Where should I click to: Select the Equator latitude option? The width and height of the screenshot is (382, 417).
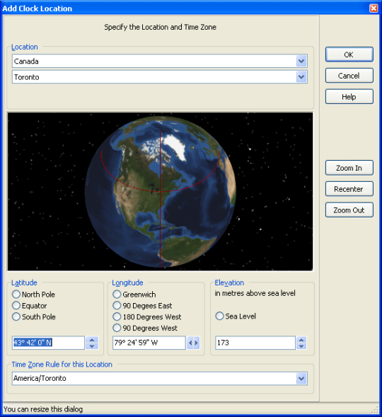29,306
